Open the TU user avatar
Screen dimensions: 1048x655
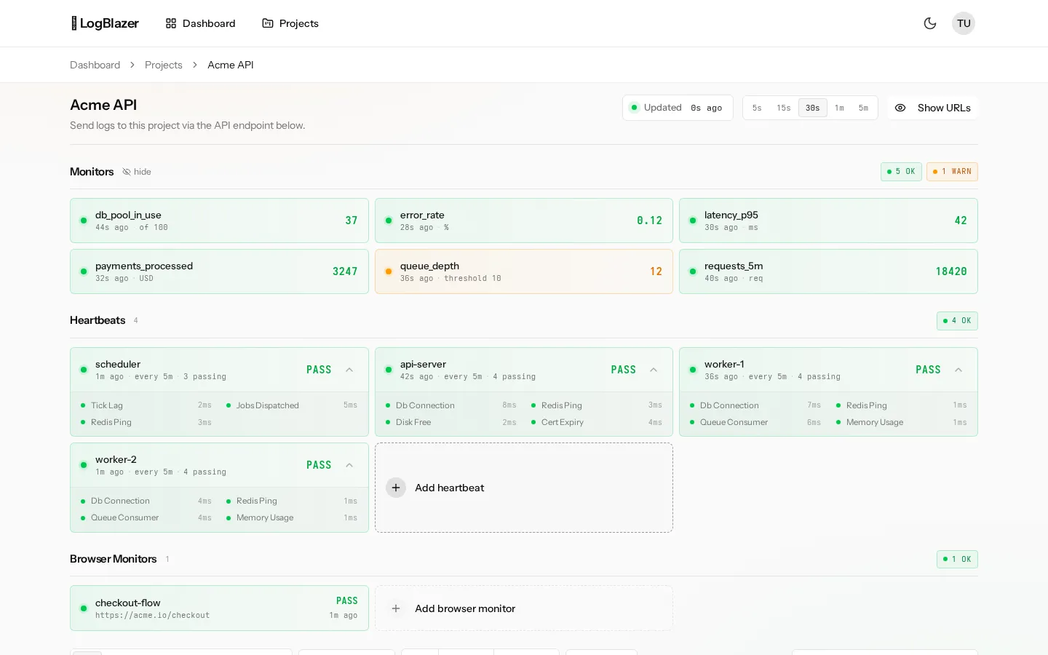964,23
